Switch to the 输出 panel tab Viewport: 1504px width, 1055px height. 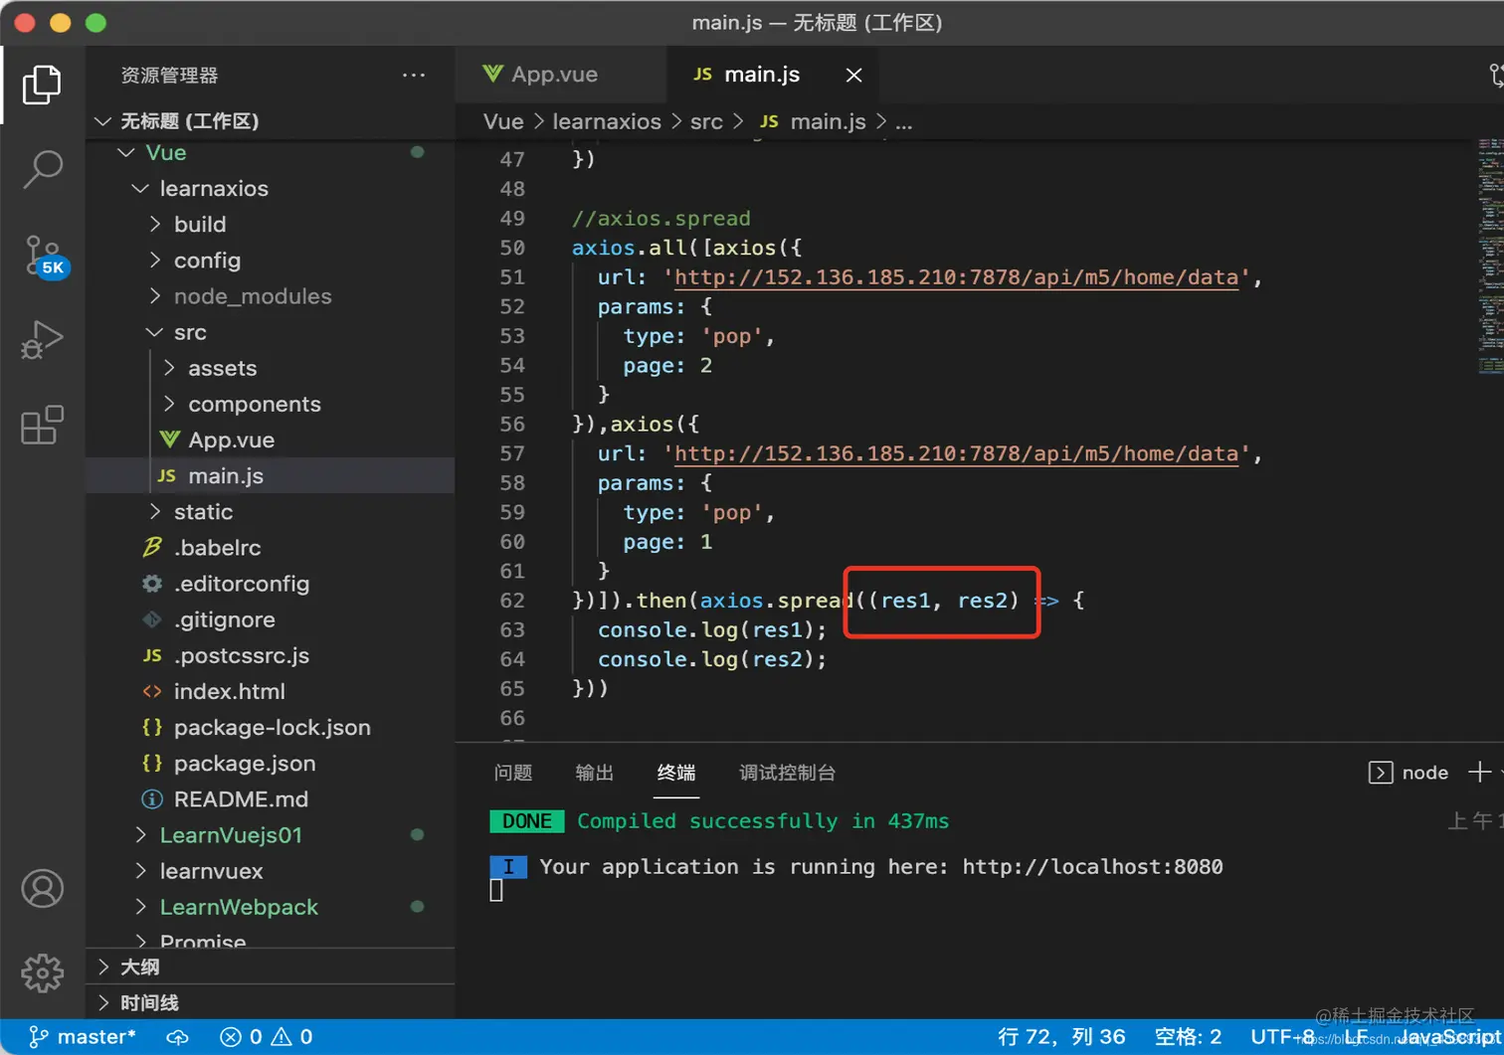coord(595,773)
